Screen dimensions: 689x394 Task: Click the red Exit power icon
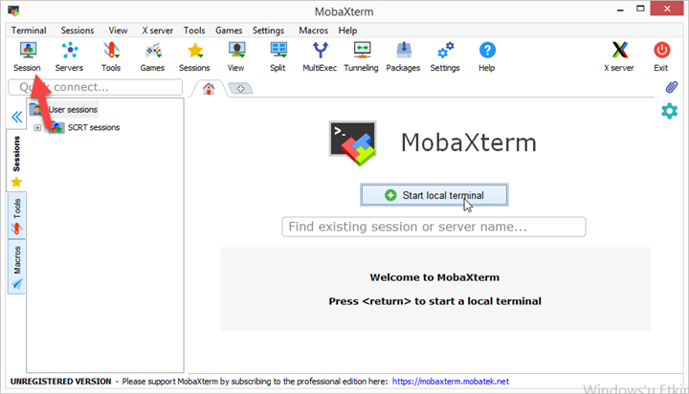pos(661,57)
